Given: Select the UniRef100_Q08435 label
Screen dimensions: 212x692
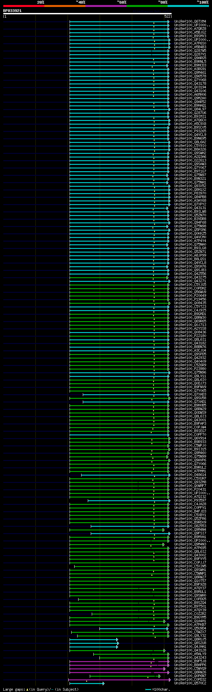Looking at the screenshot, I should click(x=190, y=303).
